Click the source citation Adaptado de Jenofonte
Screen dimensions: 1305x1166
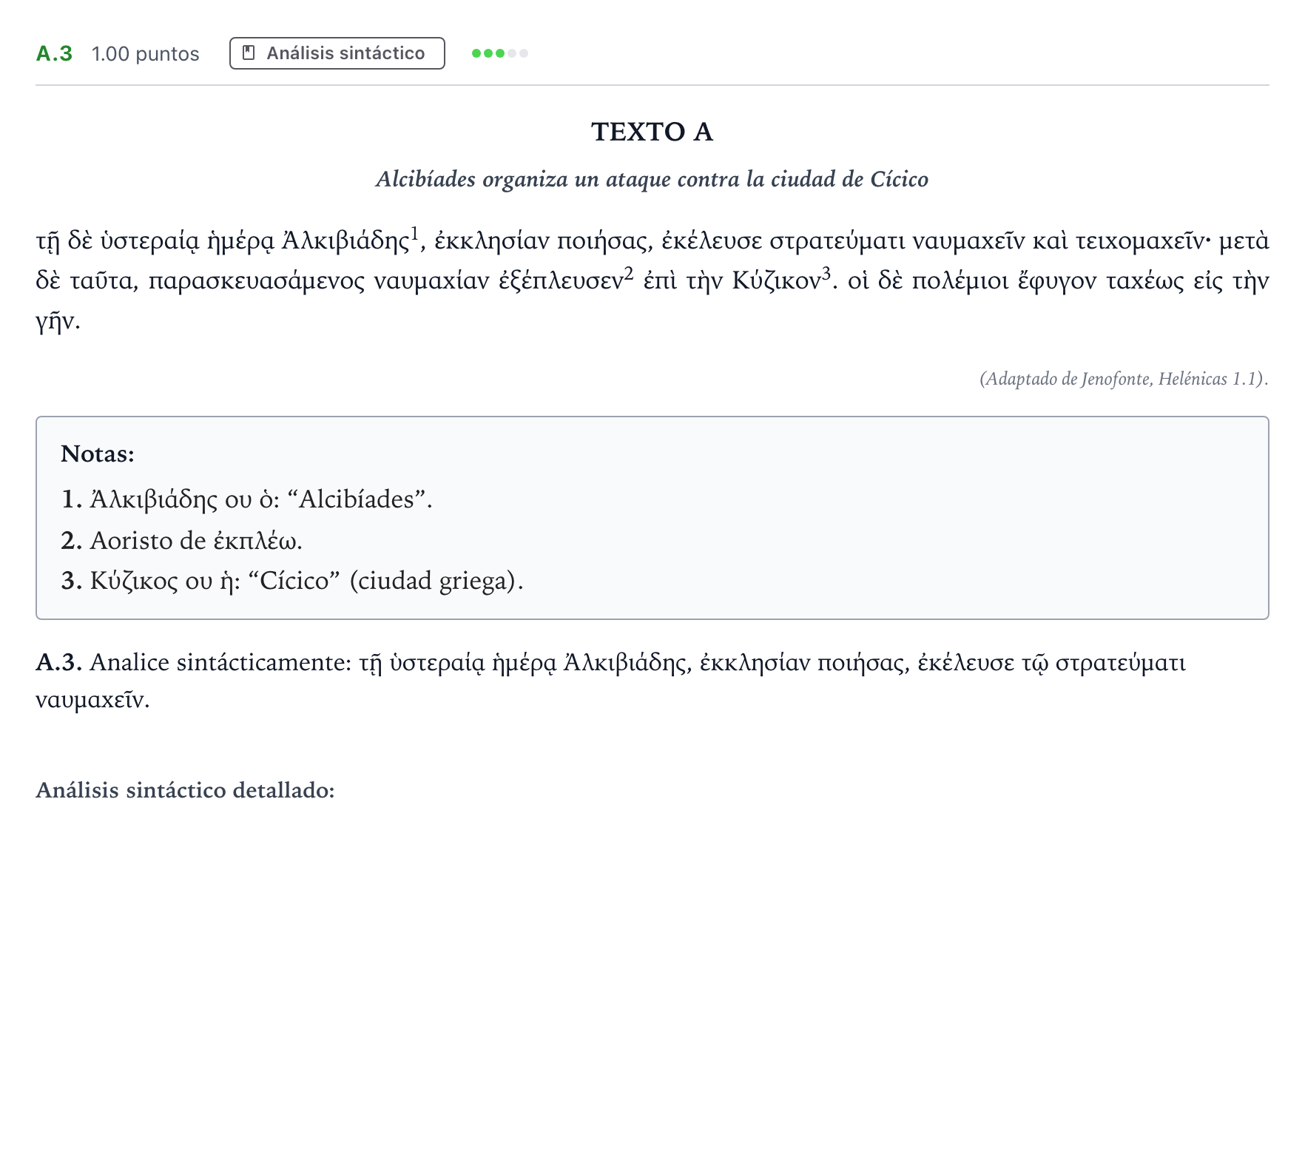coord(1124,379)
